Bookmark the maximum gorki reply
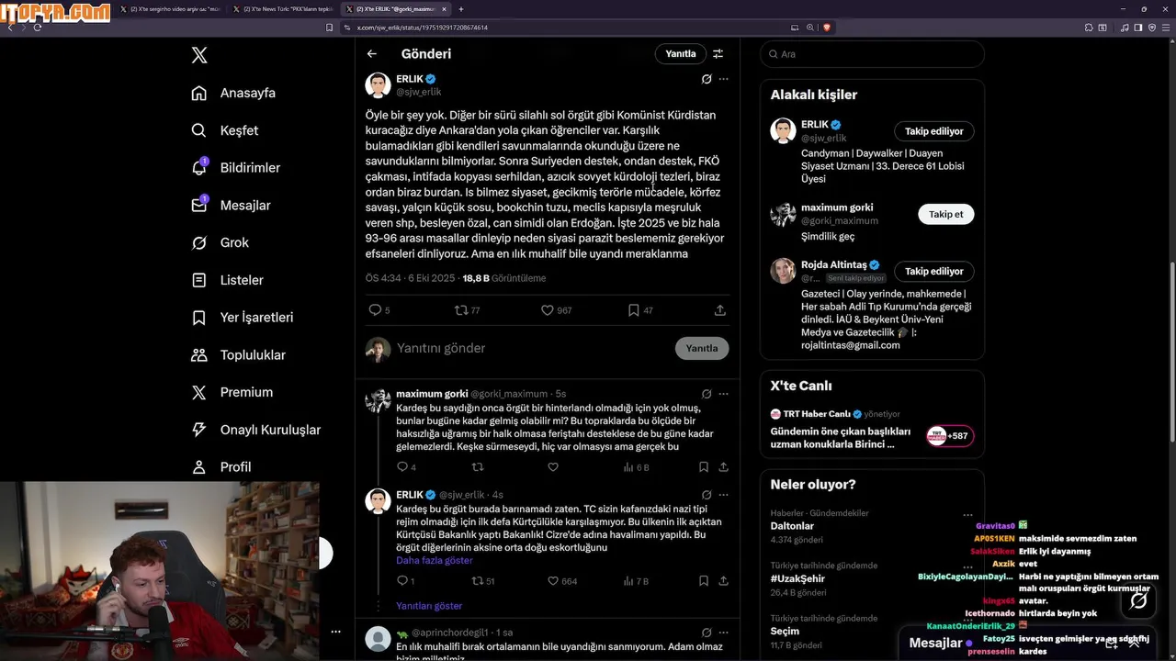1176x661 pixels. tap(704, 467)
